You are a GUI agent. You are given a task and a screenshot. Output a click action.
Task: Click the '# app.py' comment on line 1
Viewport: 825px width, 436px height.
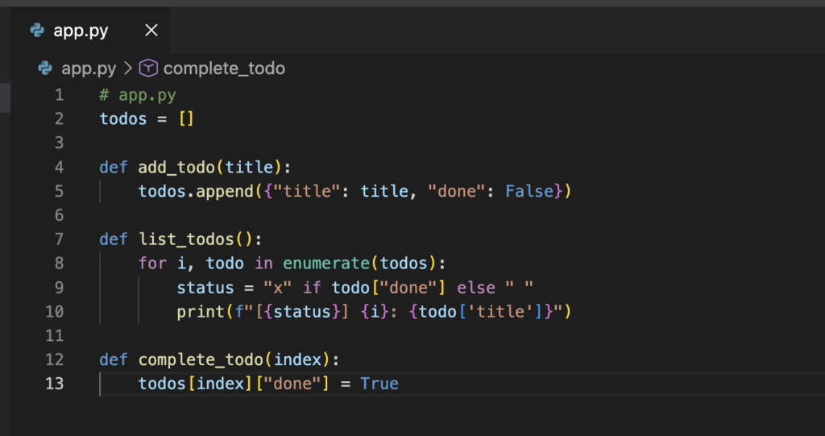click(138, 95)
